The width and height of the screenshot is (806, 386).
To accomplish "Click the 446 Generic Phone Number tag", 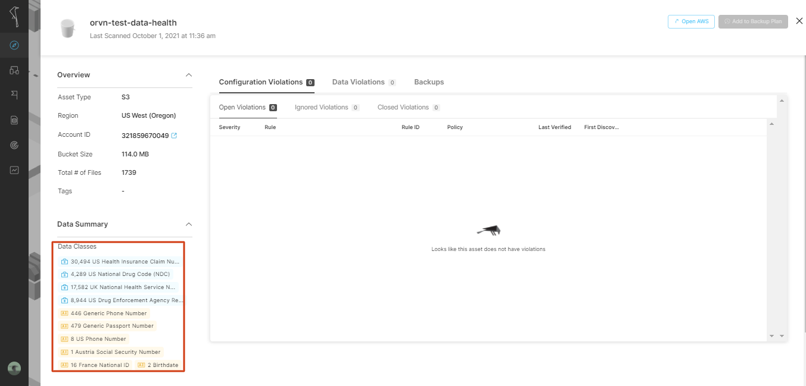I will click(104, 313).
